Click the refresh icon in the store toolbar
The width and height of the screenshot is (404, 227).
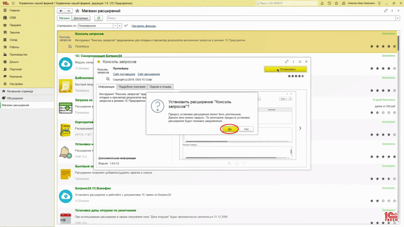click(x=99, y=18)
